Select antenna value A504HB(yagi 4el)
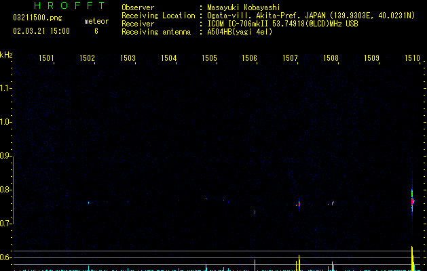The height and width of the screenshot is (271, 427). pyautogui.click(x=240, y=32)
